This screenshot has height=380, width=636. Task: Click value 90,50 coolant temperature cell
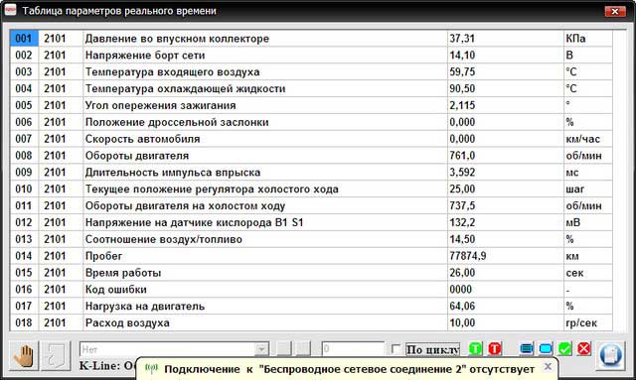pyautogui.click(x=506, y=88)
